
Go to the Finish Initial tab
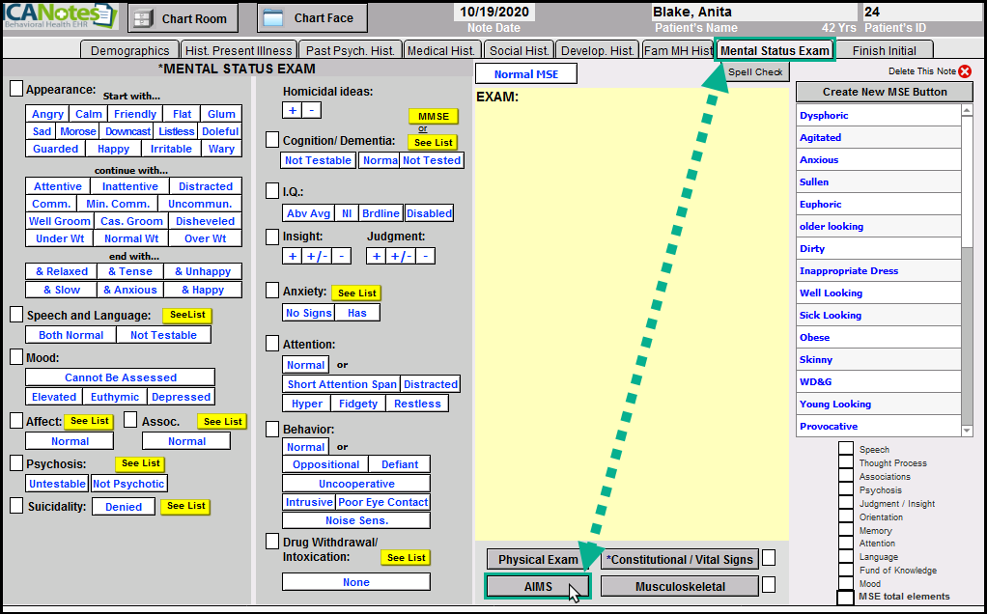885,51
